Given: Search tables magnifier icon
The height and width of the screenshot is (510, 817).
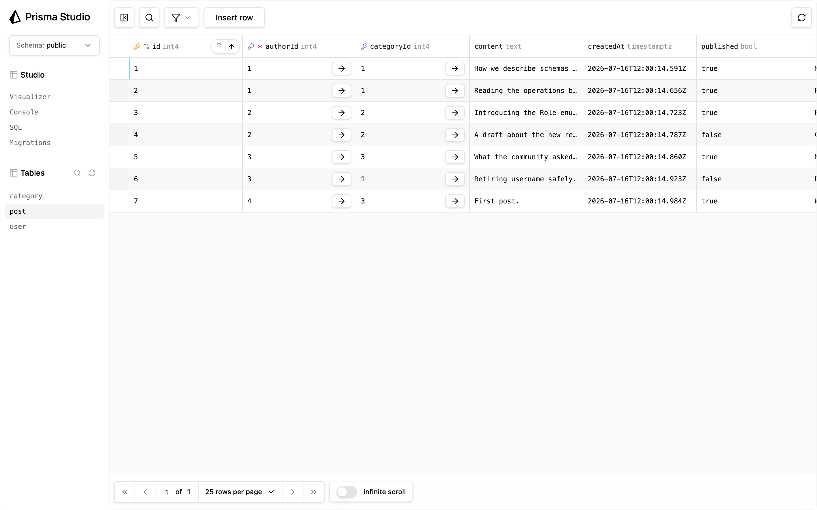Looking at the screenshot, I should point(77,173).
